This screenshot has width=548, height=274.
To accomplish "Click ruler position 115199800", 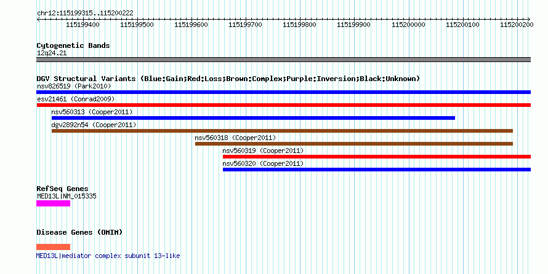I will click(299, 25).
